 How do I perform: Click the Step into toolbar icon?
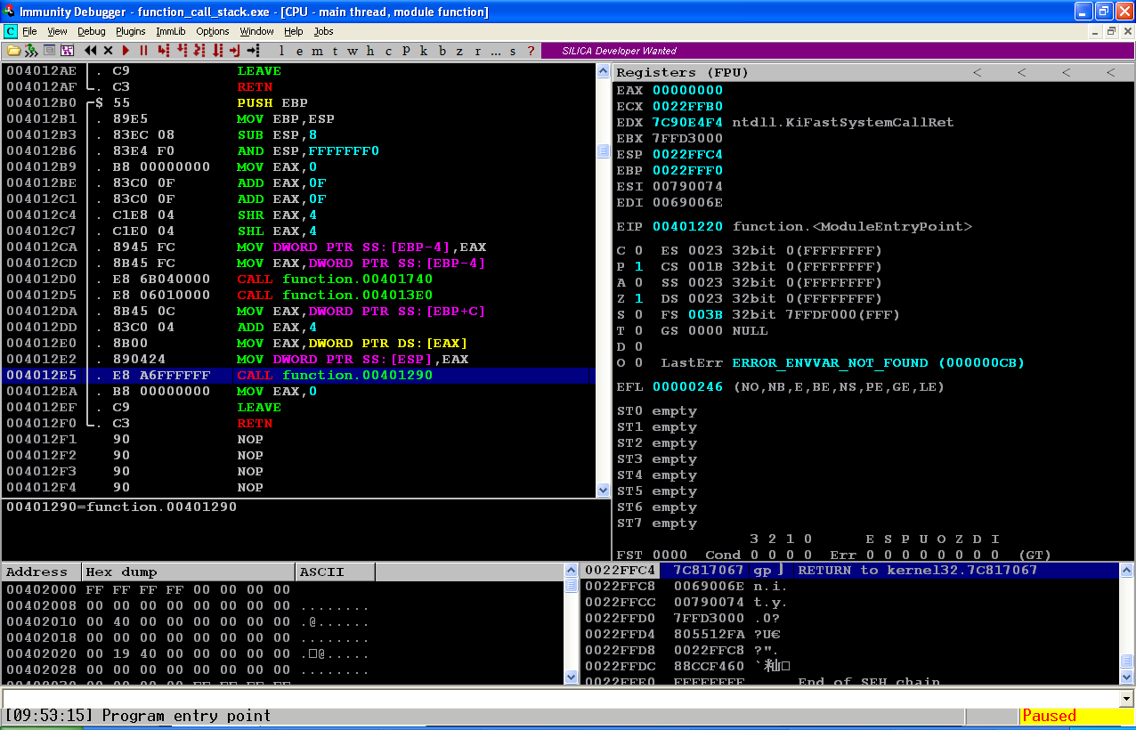tap(164, 51)
